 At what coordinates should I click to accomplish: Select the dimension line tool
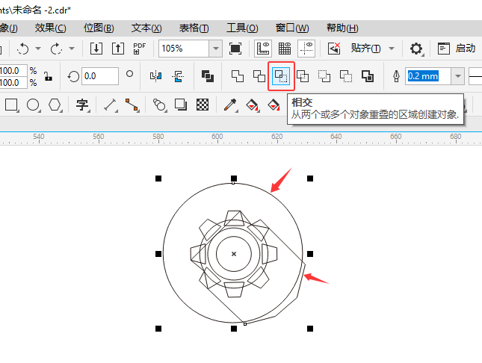(111, 105)
